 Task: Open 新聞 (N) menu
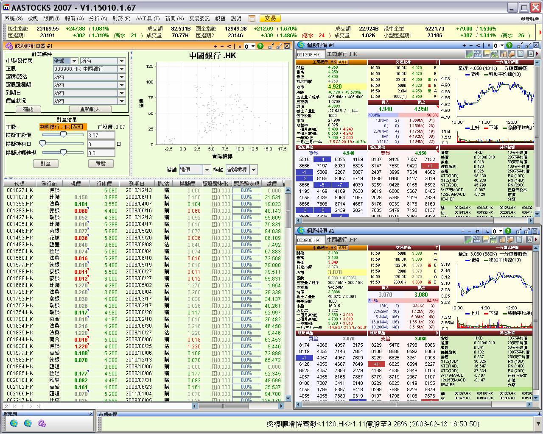click(x=174, y=19)
